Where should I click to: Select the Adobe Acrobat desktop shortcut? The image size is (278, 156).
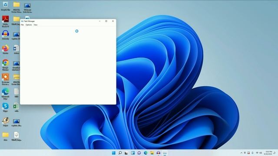tap(5, 21)
